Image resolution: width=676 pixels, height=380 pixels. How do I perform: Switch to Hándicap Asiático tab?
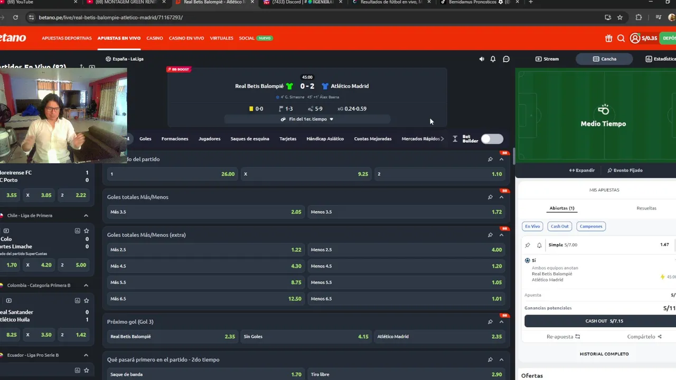(325, 139)
